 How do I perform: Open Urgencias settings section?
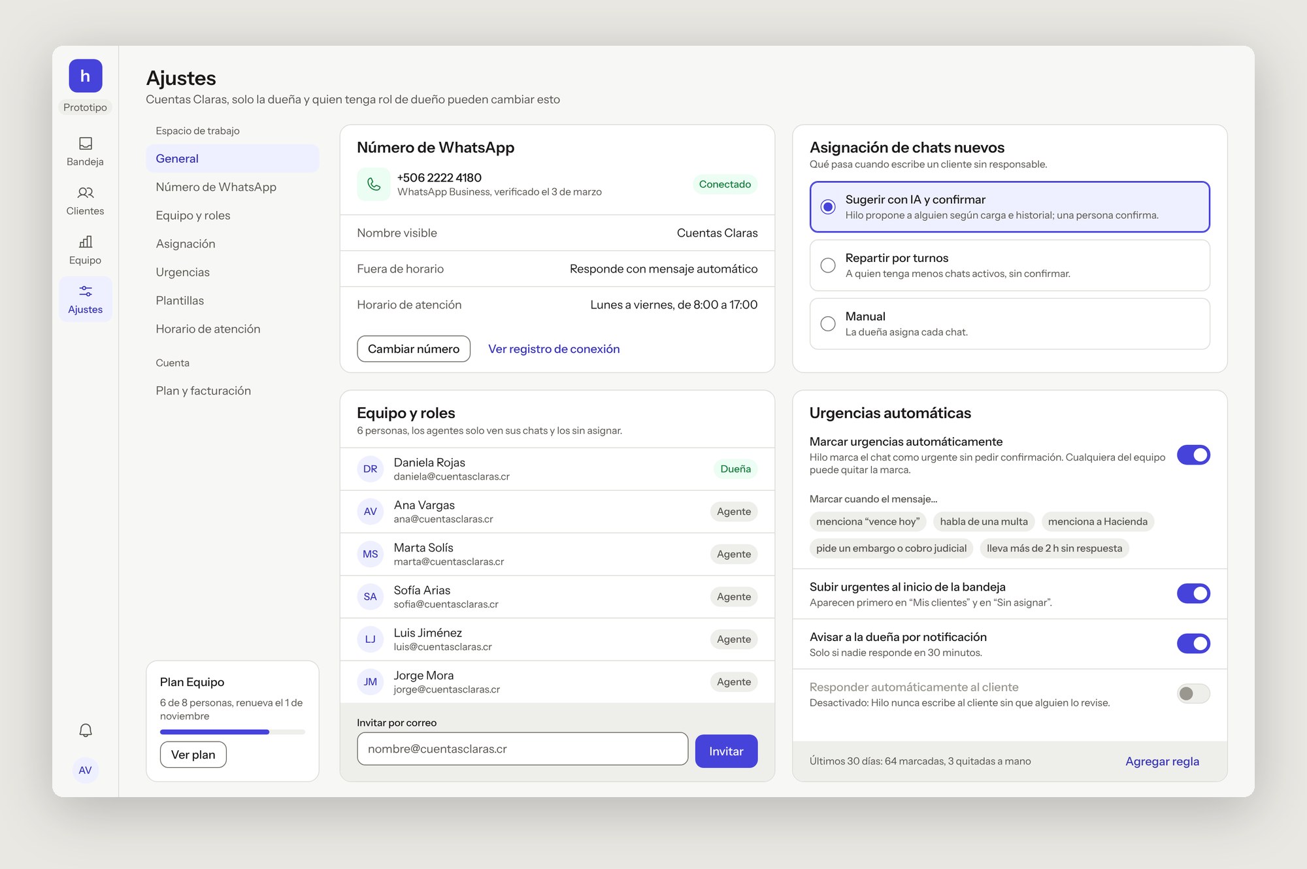point(233,272)
